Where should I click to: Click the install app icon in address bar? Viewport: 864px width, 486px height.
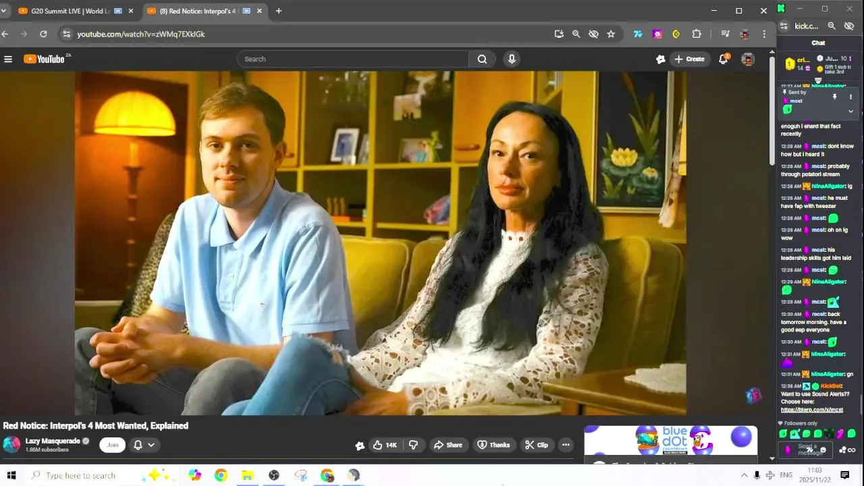click(x=559, y=34)
